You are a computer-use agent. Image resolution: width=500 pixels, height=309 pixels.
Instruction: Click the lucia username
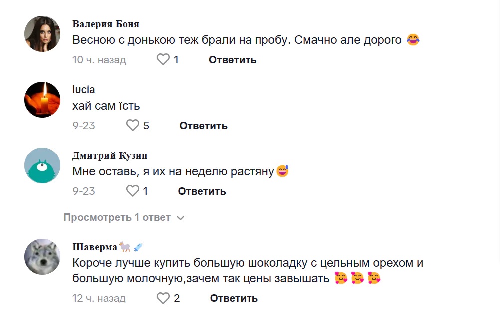click(84, 90)
